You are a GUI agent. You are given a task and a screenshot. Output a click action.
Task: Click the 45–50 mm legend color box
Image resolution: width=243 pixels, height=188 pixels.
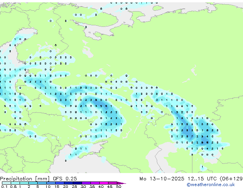click(x=113, y=183)
